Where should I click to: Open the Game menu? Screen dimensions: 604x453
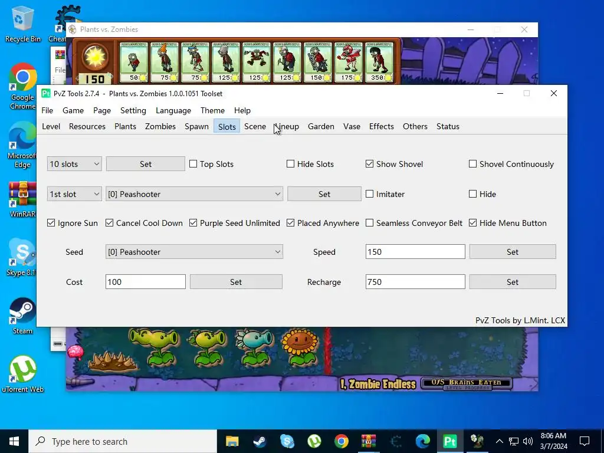click(73, 110)
